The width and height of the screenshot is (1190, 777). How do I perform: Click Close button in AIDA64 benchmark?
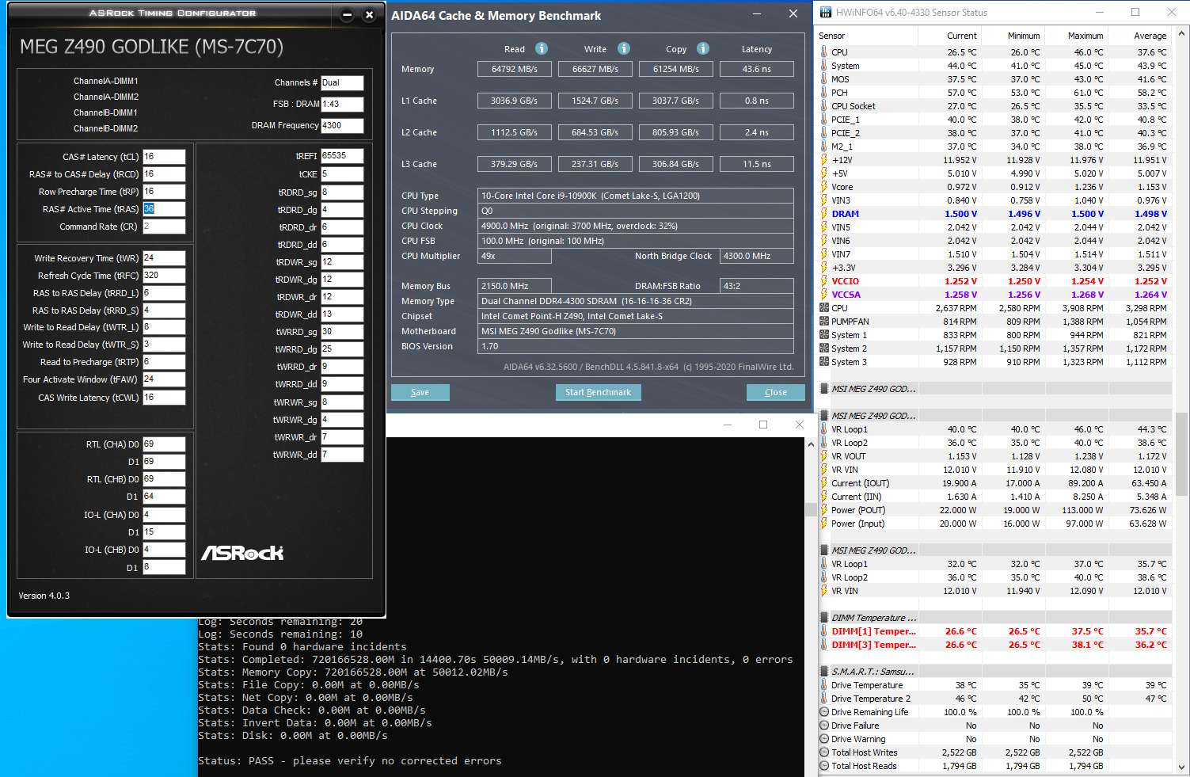[776, 392]
